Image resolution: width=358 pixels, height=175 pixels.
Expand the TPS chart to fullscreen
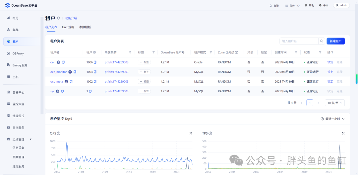[x=343, y=133]
